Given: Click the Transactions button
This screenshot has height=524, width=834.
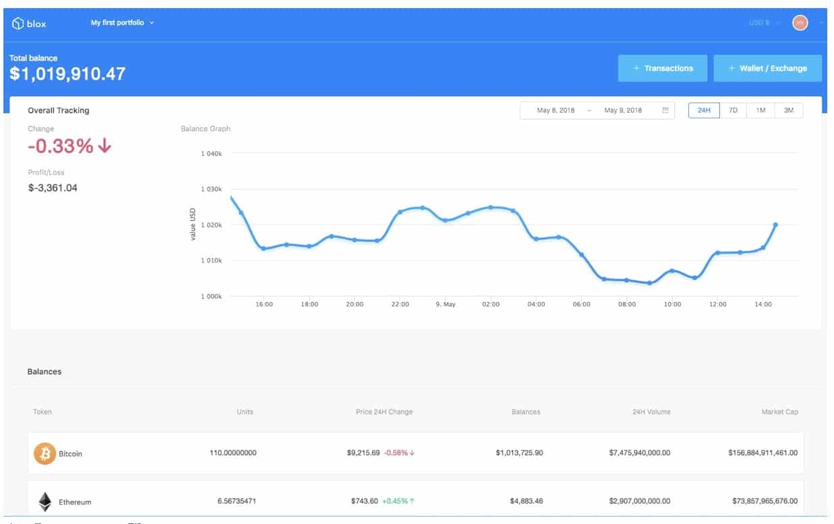Looking at the screenshot, I should 662,69.
